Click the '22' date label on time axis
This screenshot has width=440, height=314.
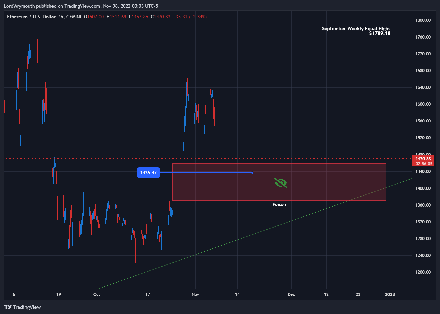click(358, 294)
